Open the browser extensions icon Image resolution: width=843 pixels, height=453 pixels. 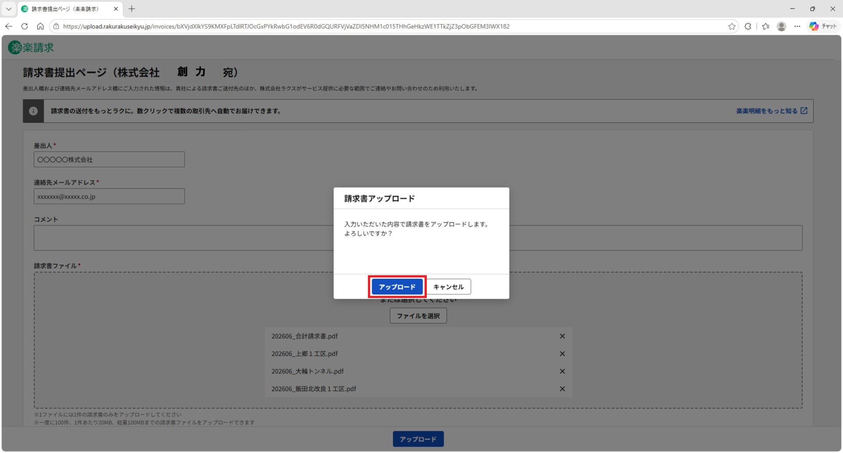click(x=748, y=26)
